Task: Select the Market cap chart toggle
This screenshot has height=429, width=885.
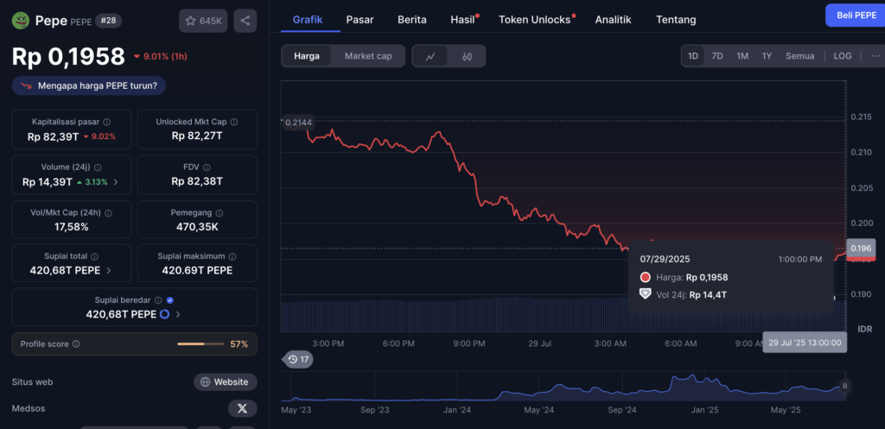Action: tap(368, 56)
